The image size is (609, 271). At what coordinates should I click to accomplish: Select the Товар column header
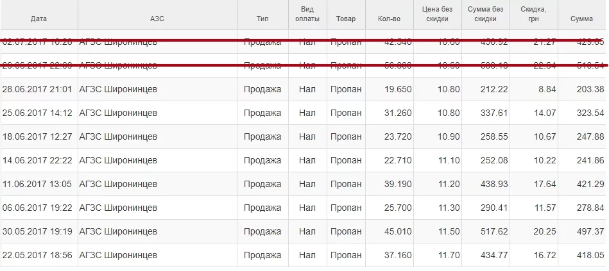pos(345,19)
